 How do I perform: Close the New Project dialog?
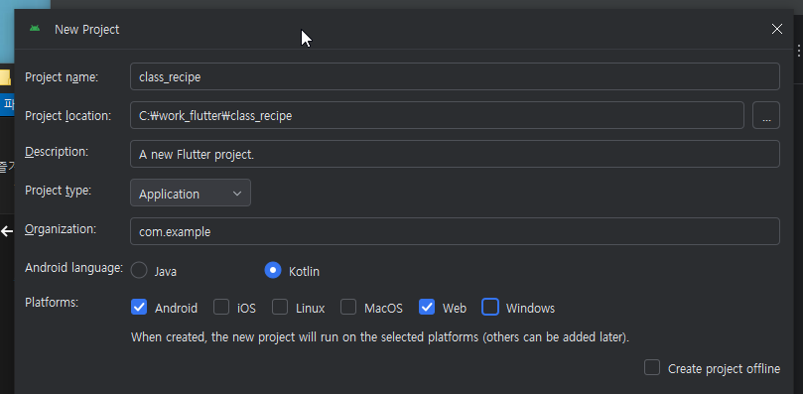point(777,29)
